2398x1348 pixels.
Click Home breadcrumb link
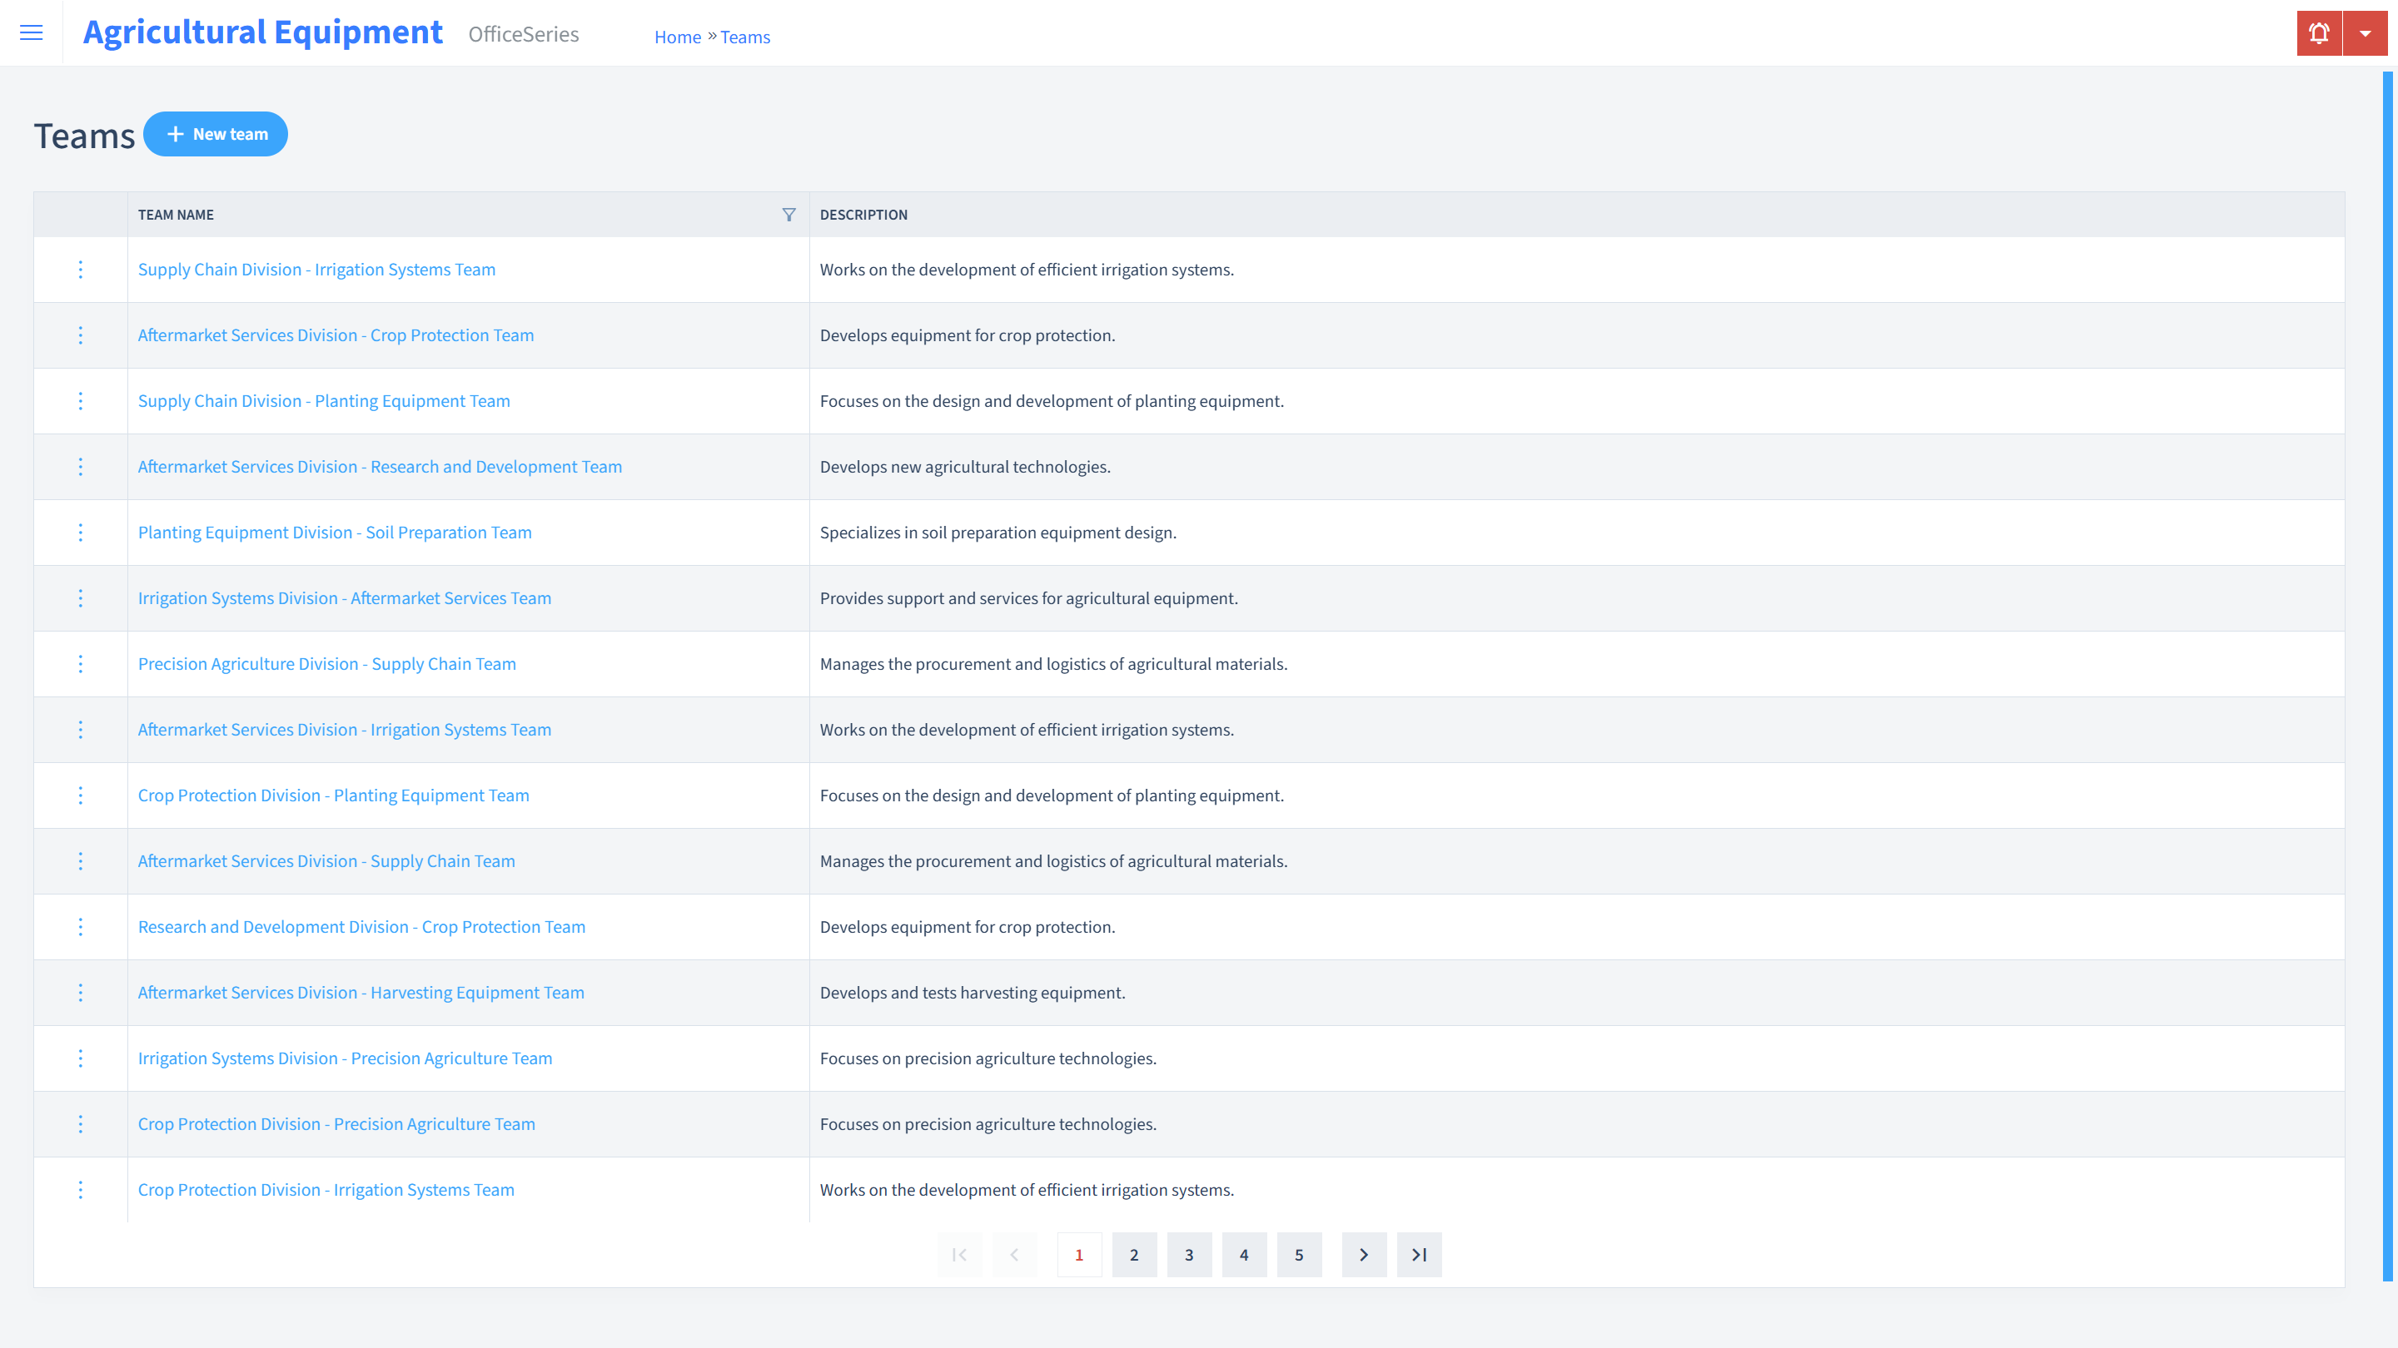(677, 37)
